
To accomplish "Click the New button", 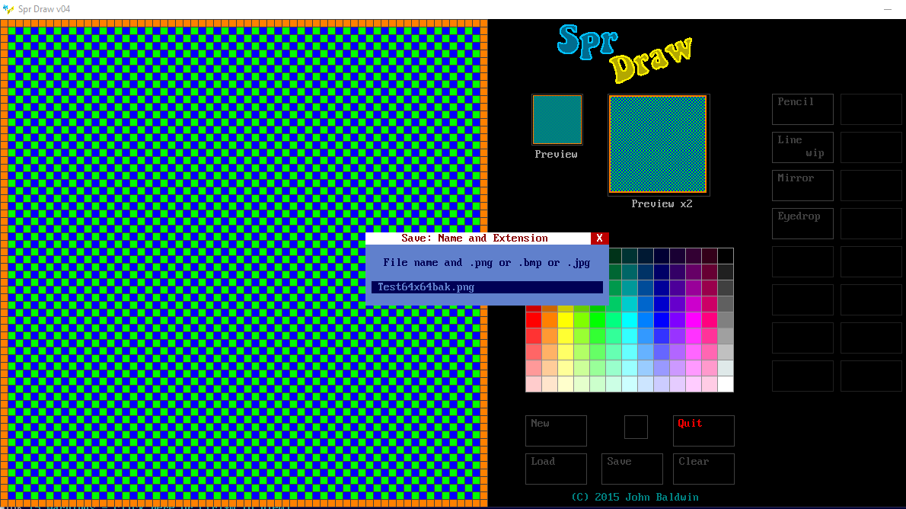I will (556, 431).
